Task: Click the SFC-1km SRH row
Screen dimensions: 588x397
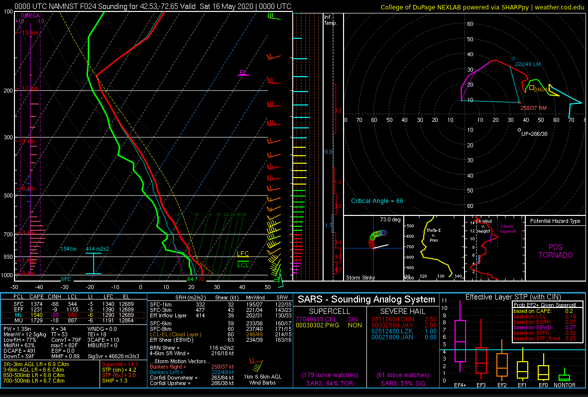Action: pyautogui.click(x=221, y=305)
